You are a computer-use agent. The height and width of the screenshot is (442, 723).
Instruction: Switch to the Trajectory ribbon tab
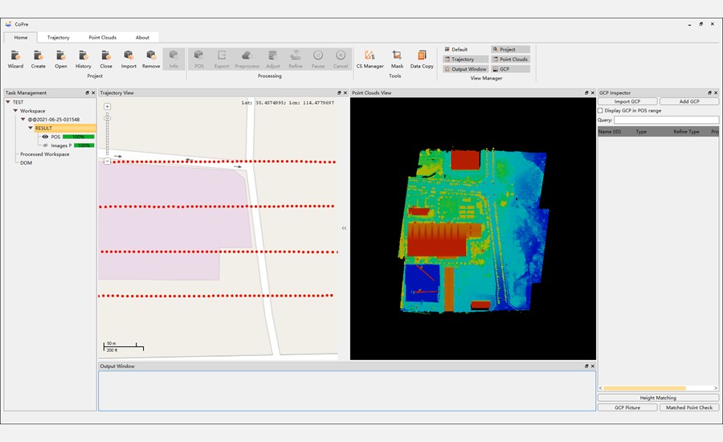click(58, 37)
